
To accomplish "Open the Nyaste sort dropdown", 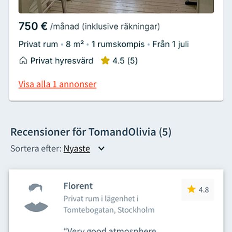I will coord(77,148).
